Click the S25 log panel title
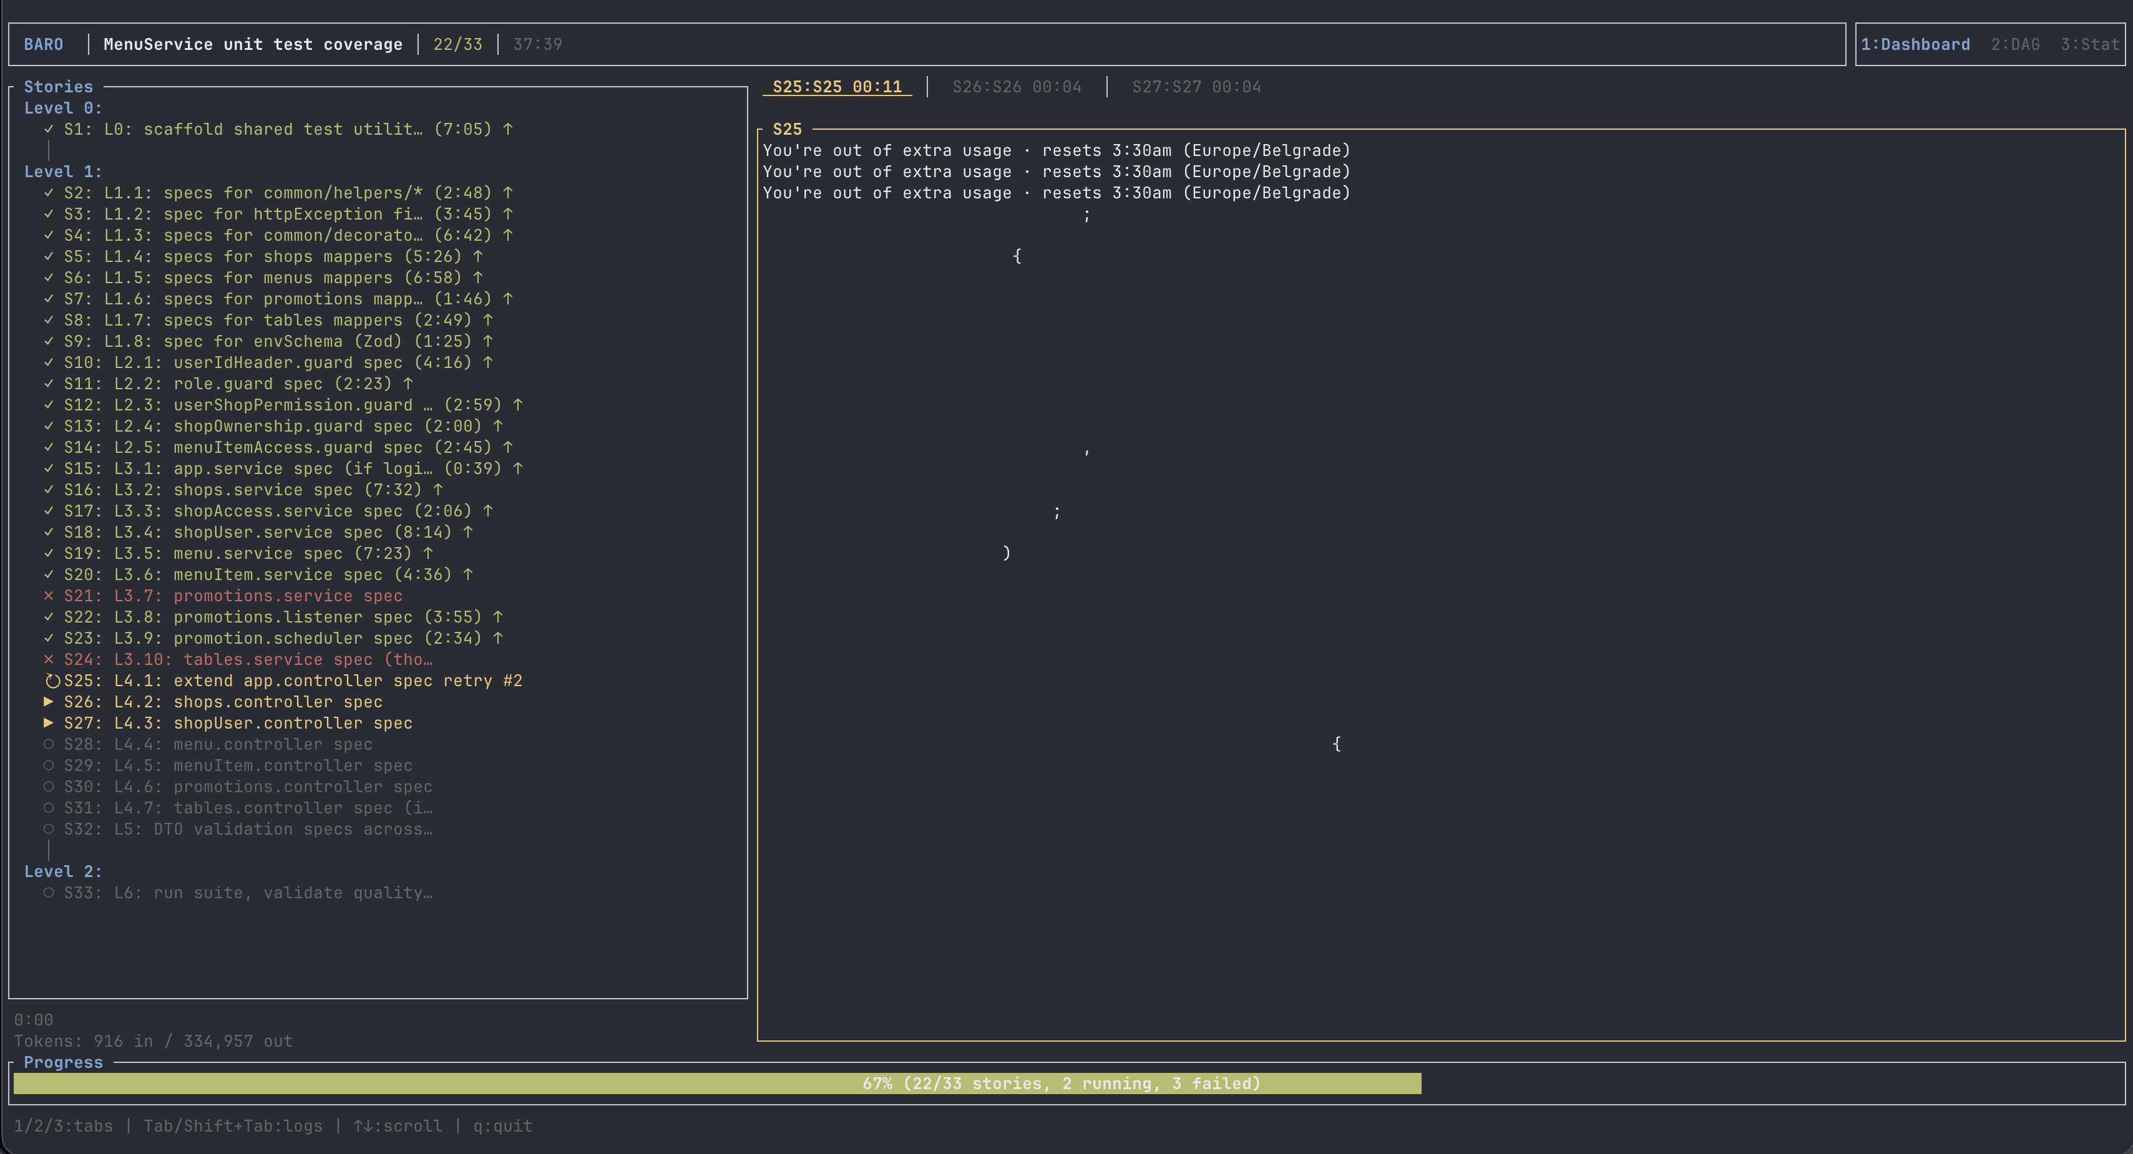This screenshot has height=1154, width=2133. pyautogui.click(x=787, y=129)
